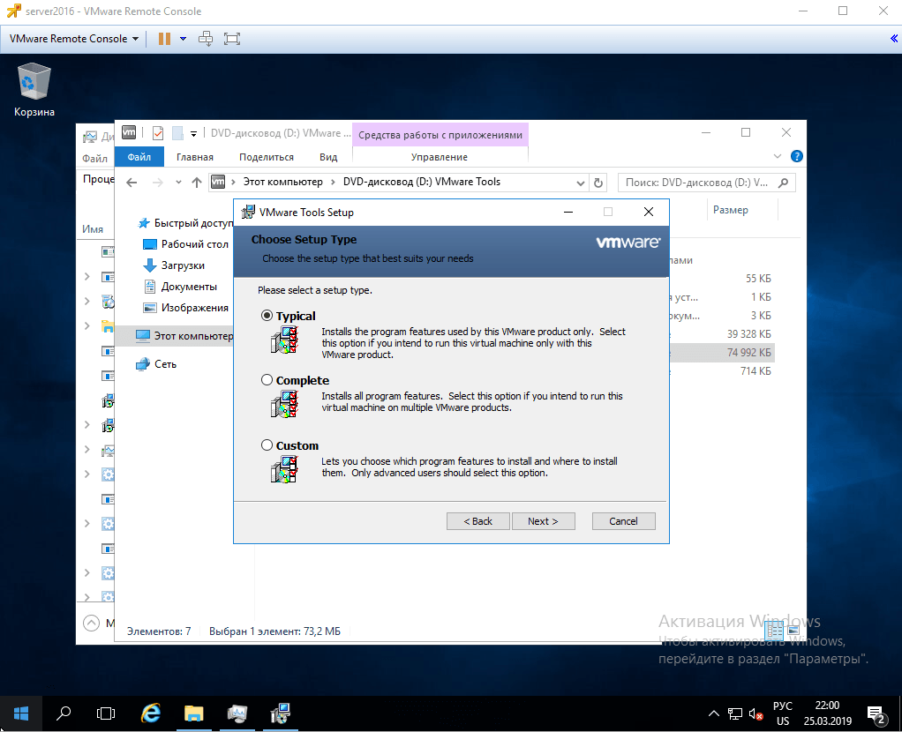Cancel the VMware Tools setup
The image size is (902, 732).
pos(623,521)
